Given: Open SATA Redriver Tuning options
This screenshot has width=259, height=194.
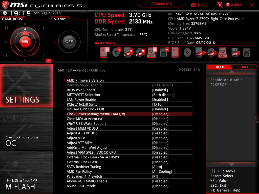Looking at the screenshot, I should pyautogui.click(x=129, y=167).
